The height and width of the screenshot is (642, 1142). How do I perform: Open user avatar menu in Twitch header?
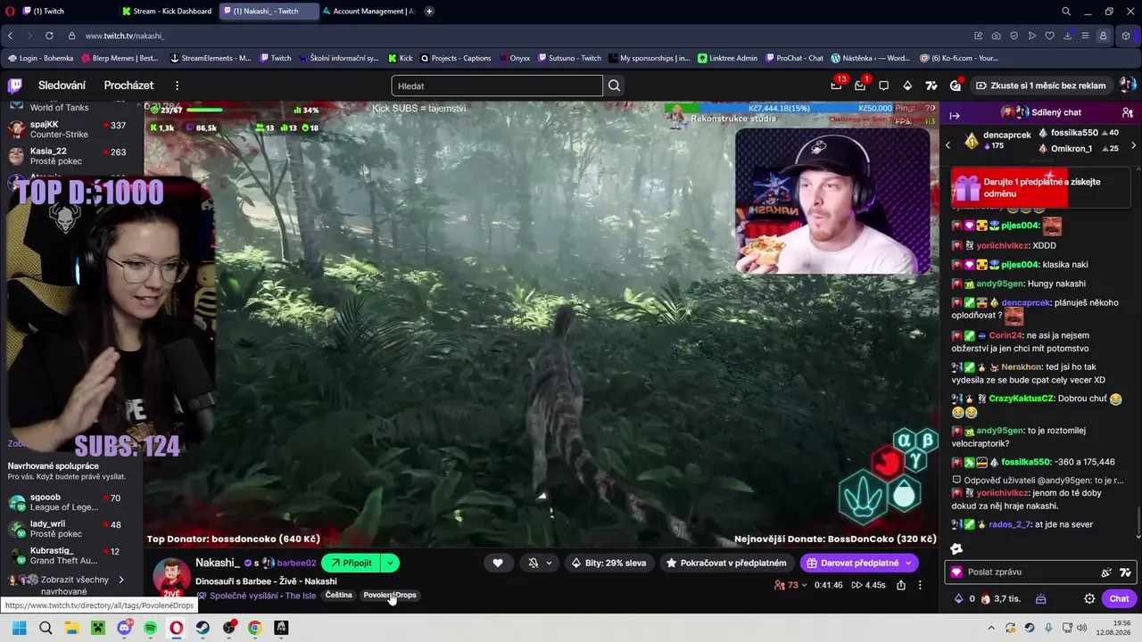point(1128,86)
